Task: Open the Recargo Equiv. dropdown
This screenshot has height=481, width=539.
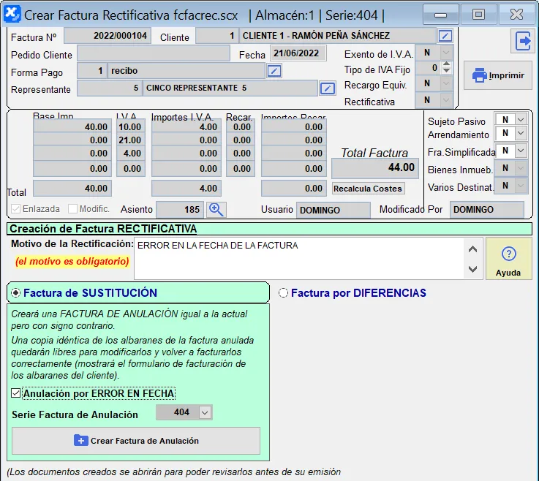Action: coord(446,83)
